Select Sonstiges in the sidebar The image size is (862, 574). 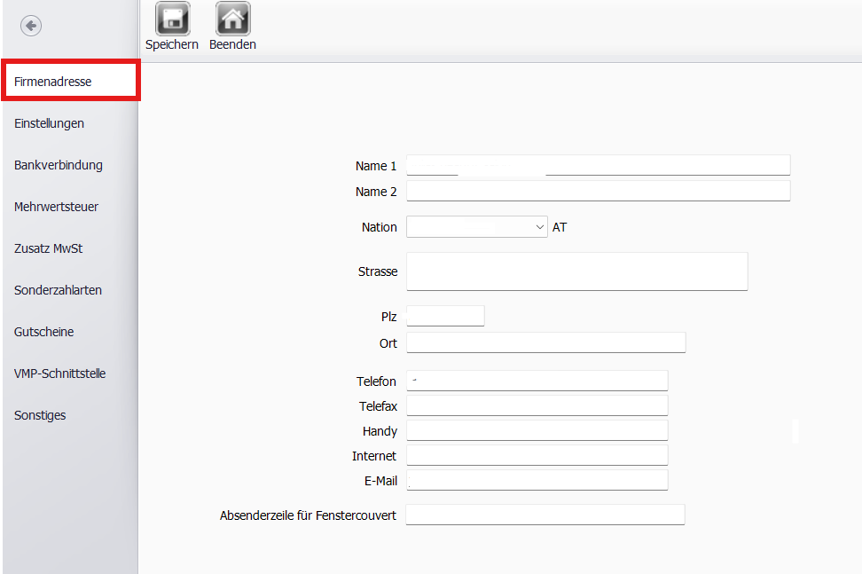tap(40, 415)
